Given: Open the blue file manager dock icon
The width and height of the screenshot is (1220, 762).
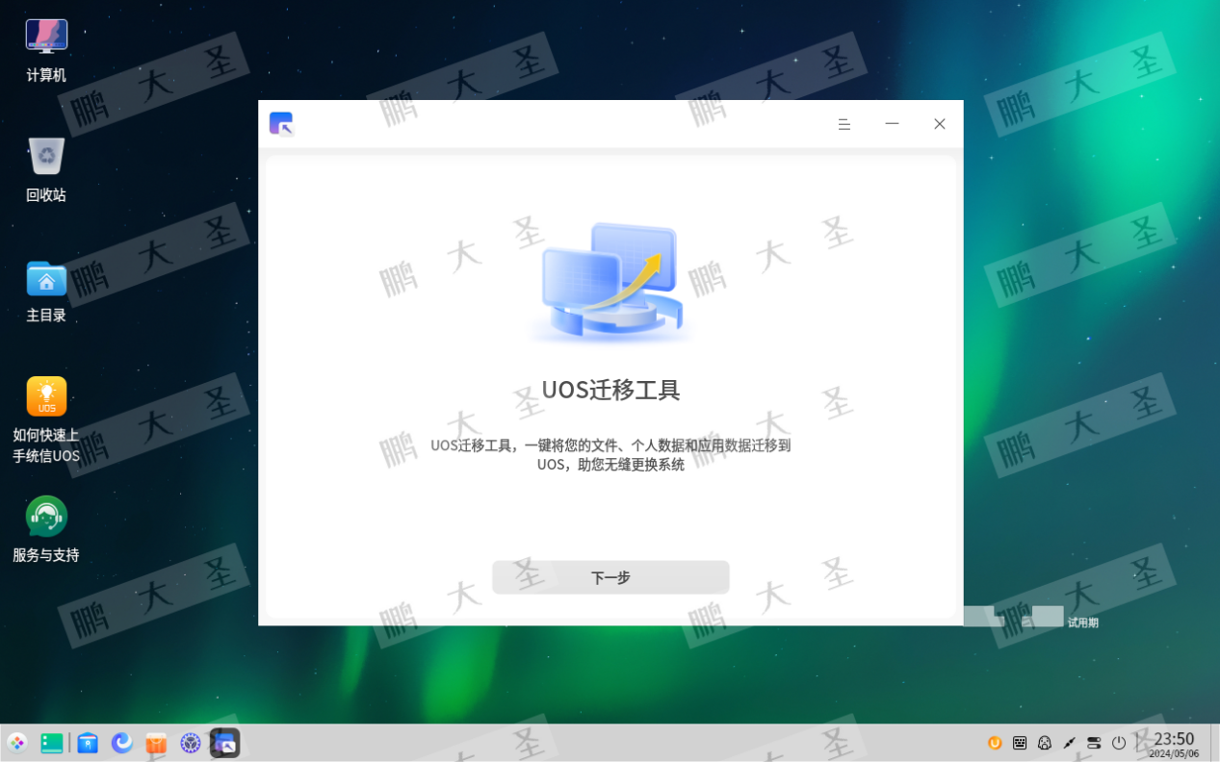Looking at the screenshot, I should (x=88, y=743).
